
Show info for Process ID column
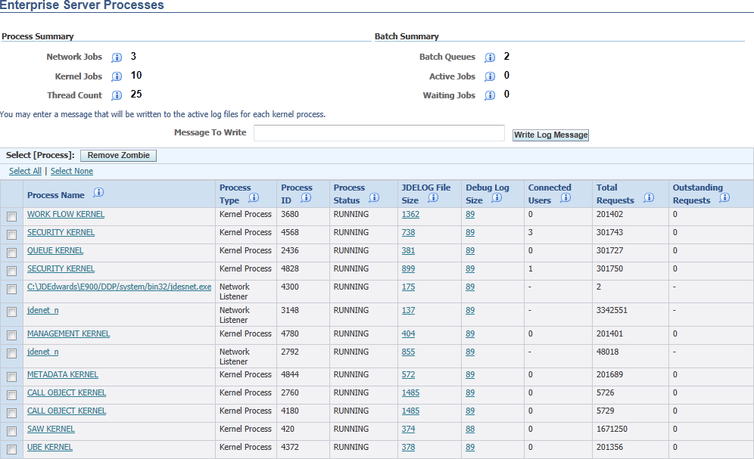pyautogui.click(x=306, y=198)
